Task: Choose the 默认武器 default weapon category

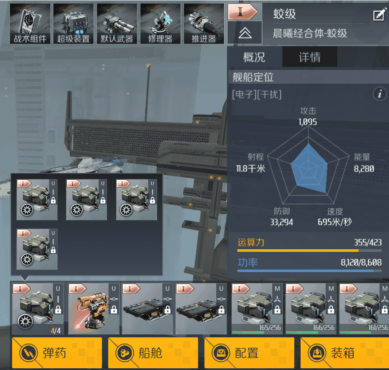Action: (x=117, y=24)
